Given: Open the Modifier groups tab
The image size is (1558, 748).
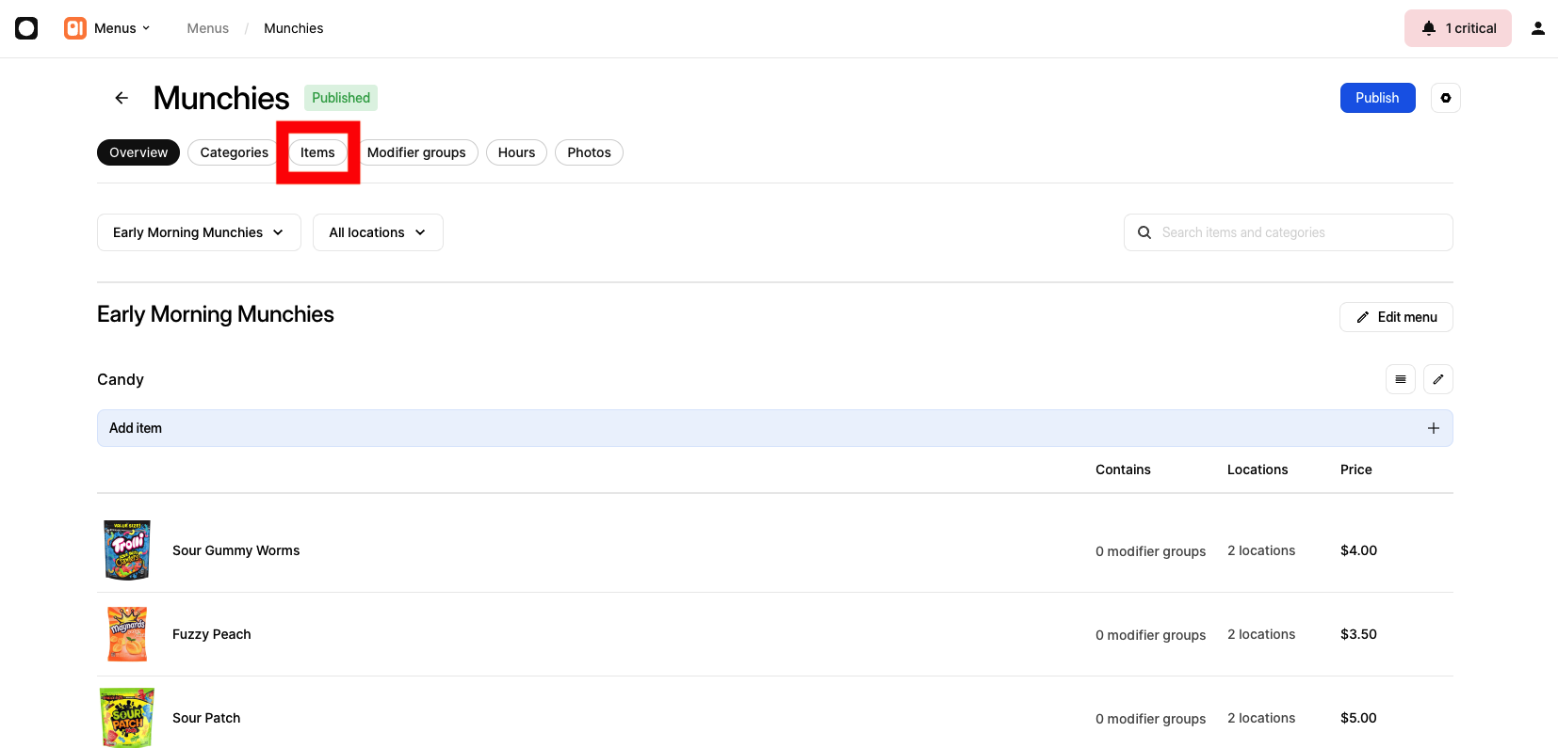Looking at the screenshot, I should [416, 152].
